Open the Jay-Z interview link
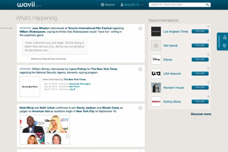Viewport: 228px width, 152px height. tap(72, 89)
